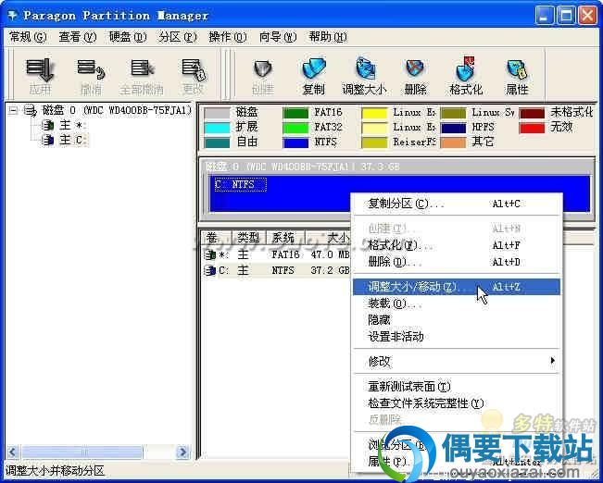The width and height of the screenshot is (603, 483).
Task: Click the red 无效 legend swatch
Action: pyautogui.click(x=532, y=128)
